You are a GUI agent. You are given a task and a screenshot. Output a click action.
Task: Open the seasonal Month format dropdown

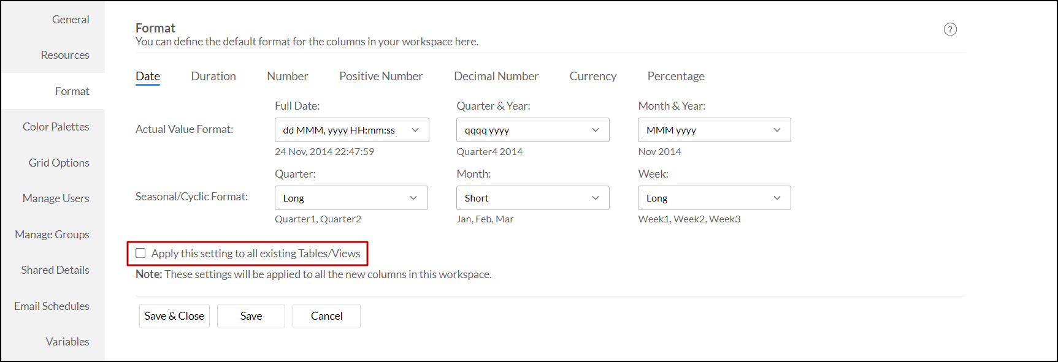[x=532, y=198]
